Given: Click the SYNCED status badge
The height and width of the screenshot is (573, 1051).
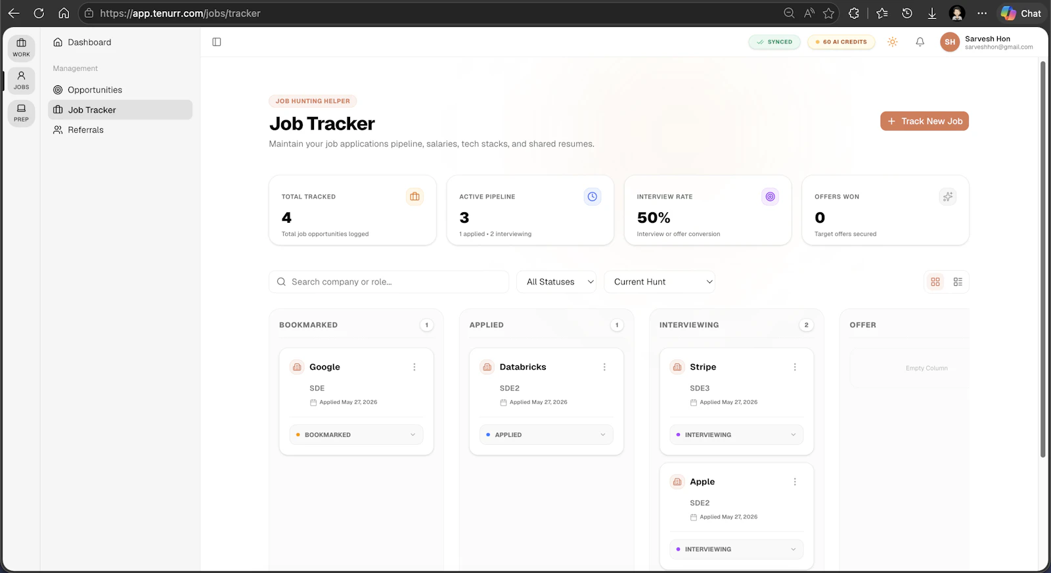Looking at the screenshot, I should pyautogui.click(x=774, y=42).
